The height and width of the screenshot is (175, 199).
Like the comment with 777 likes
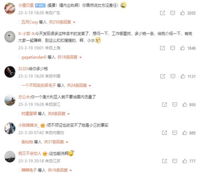(x=185, y=161)
